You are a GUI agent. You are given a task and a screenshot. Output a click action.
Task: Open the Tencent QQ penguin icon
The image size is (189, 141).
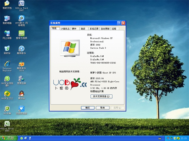[21, 94]
